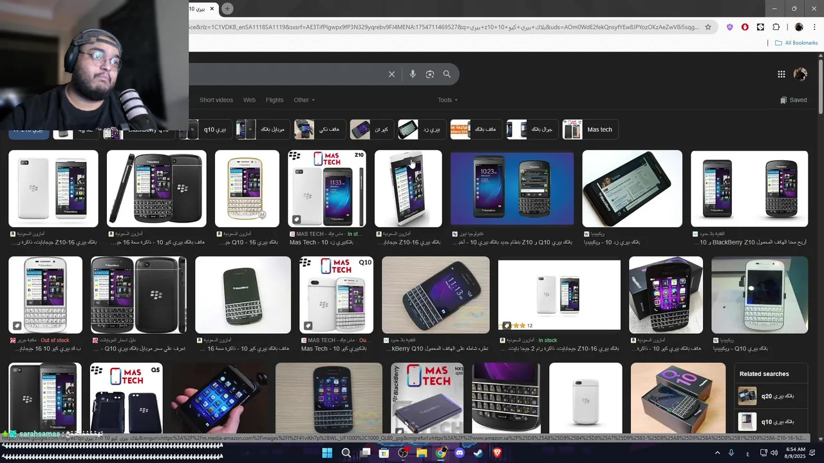Open the red stop-hand ad blocker extension

[x=745, y=27]
